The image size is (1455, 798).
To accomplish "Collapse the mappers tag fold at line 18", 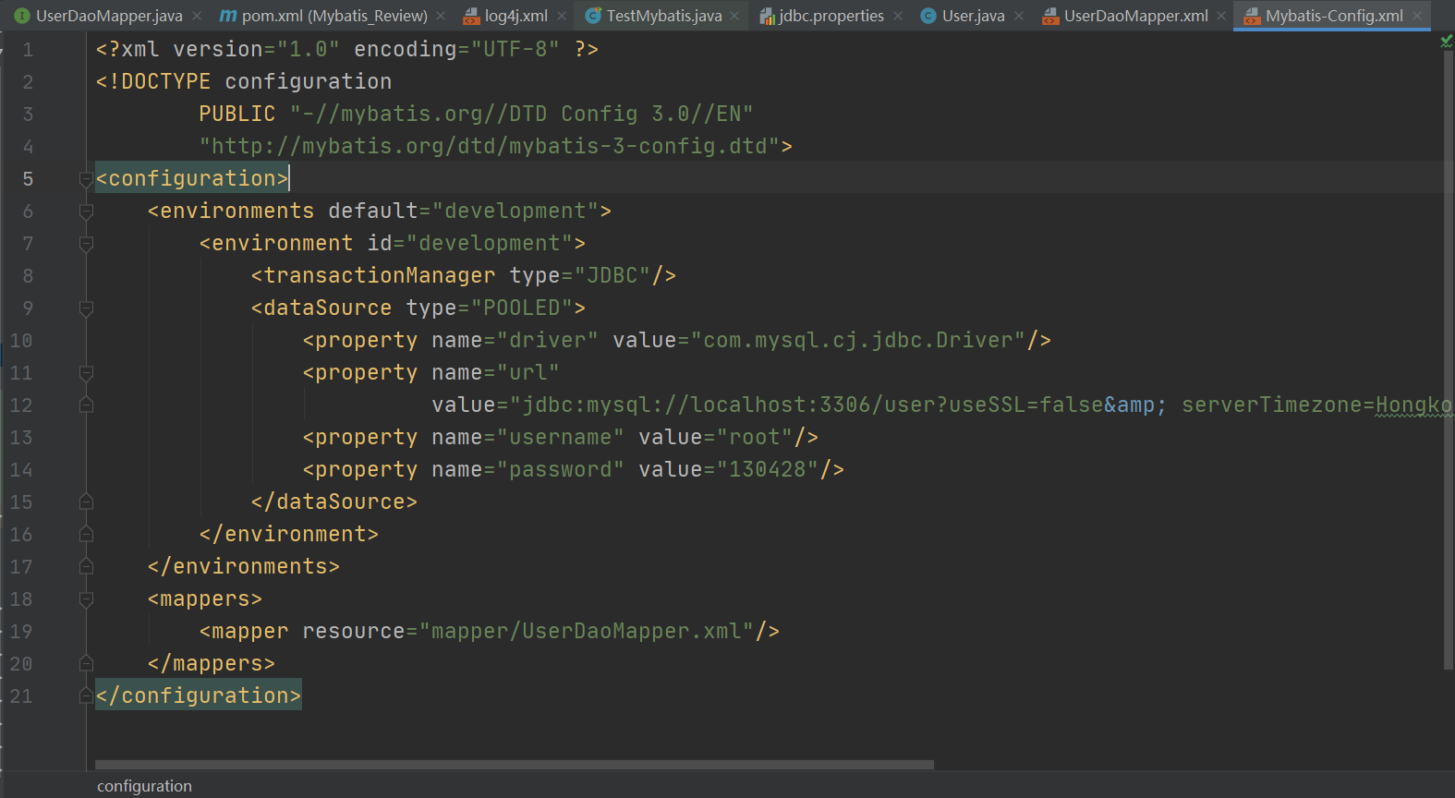I will point(86,599).
